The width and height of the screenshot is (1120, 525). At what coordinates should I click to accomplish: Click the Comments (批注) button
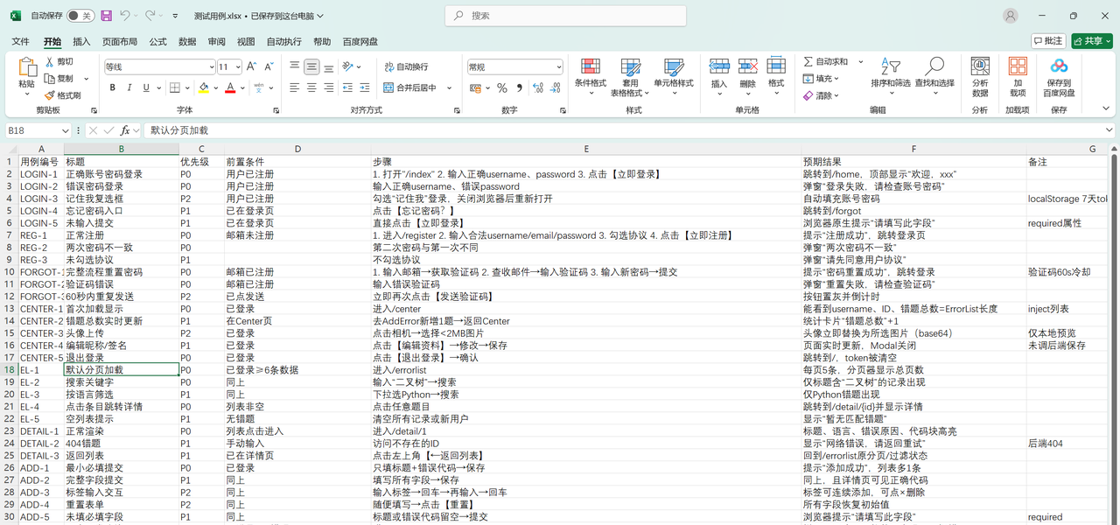click(x=1048, y=41)
